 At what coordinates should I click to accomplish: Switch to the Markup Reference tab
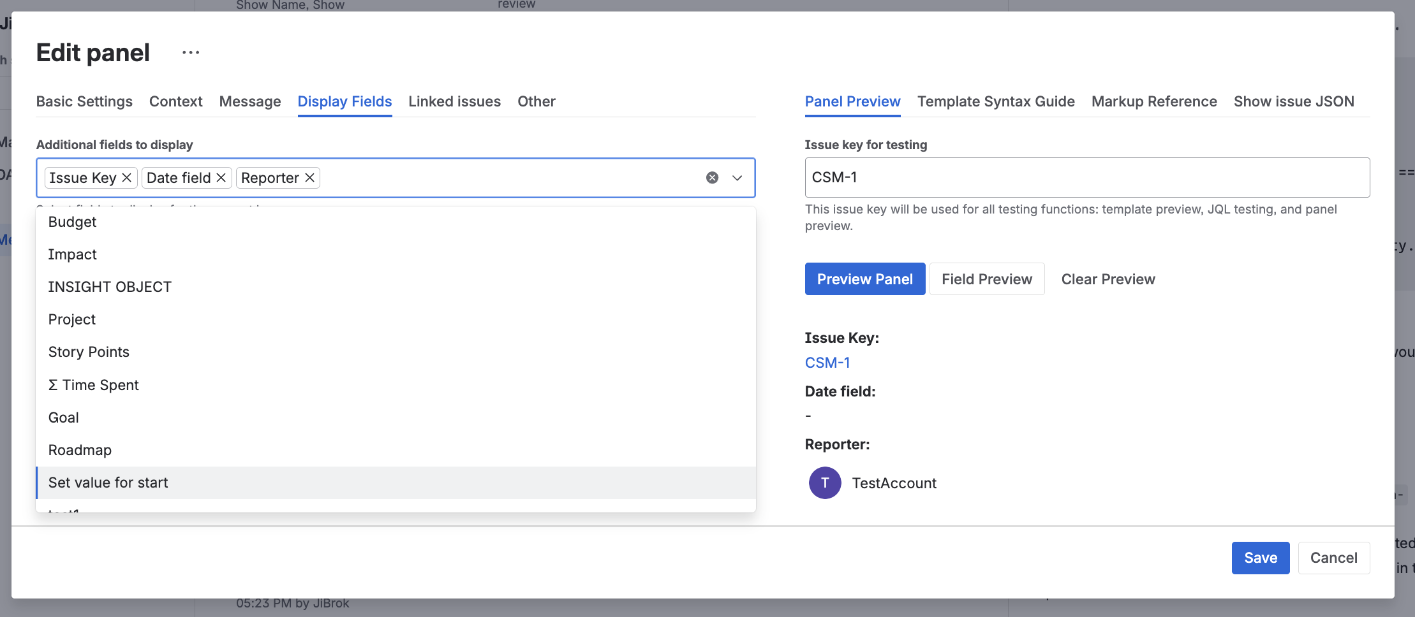pyautogui.click(x=1154, y=101)
